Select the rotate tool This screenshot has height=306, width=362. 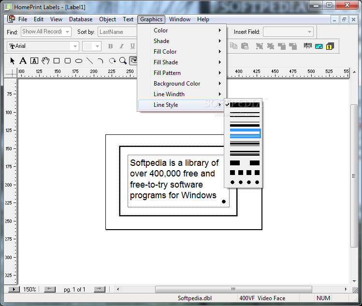point(112,61)
